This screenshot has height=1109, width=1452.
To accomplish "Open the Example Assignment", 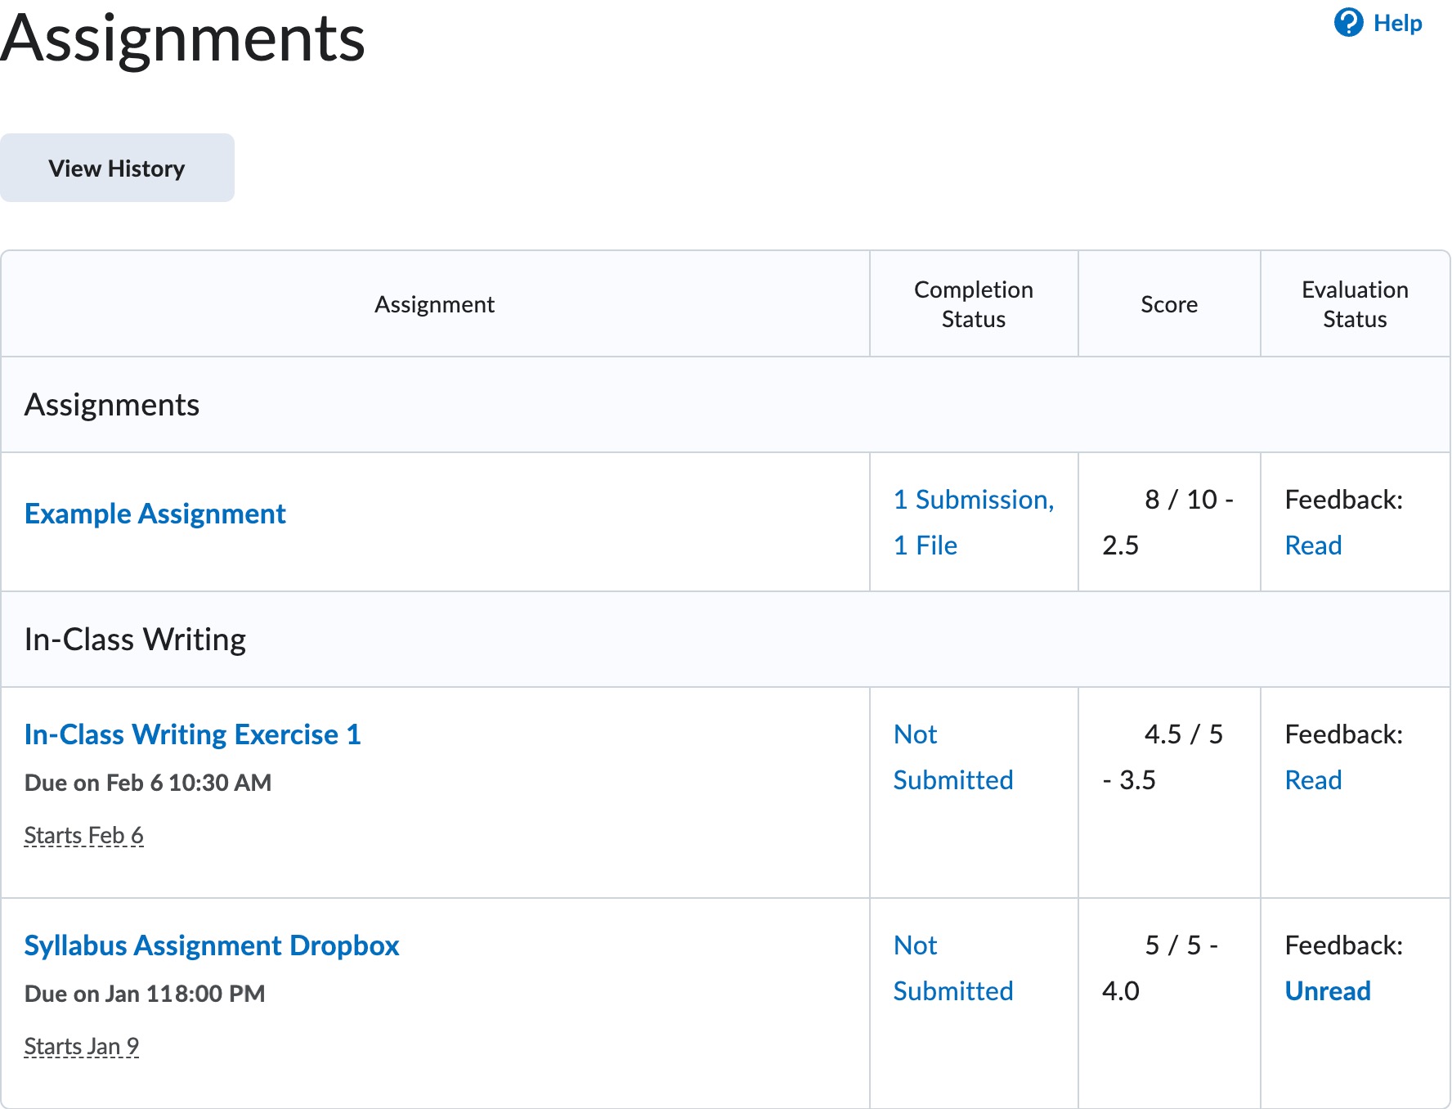I will click(x=155, y=514).
